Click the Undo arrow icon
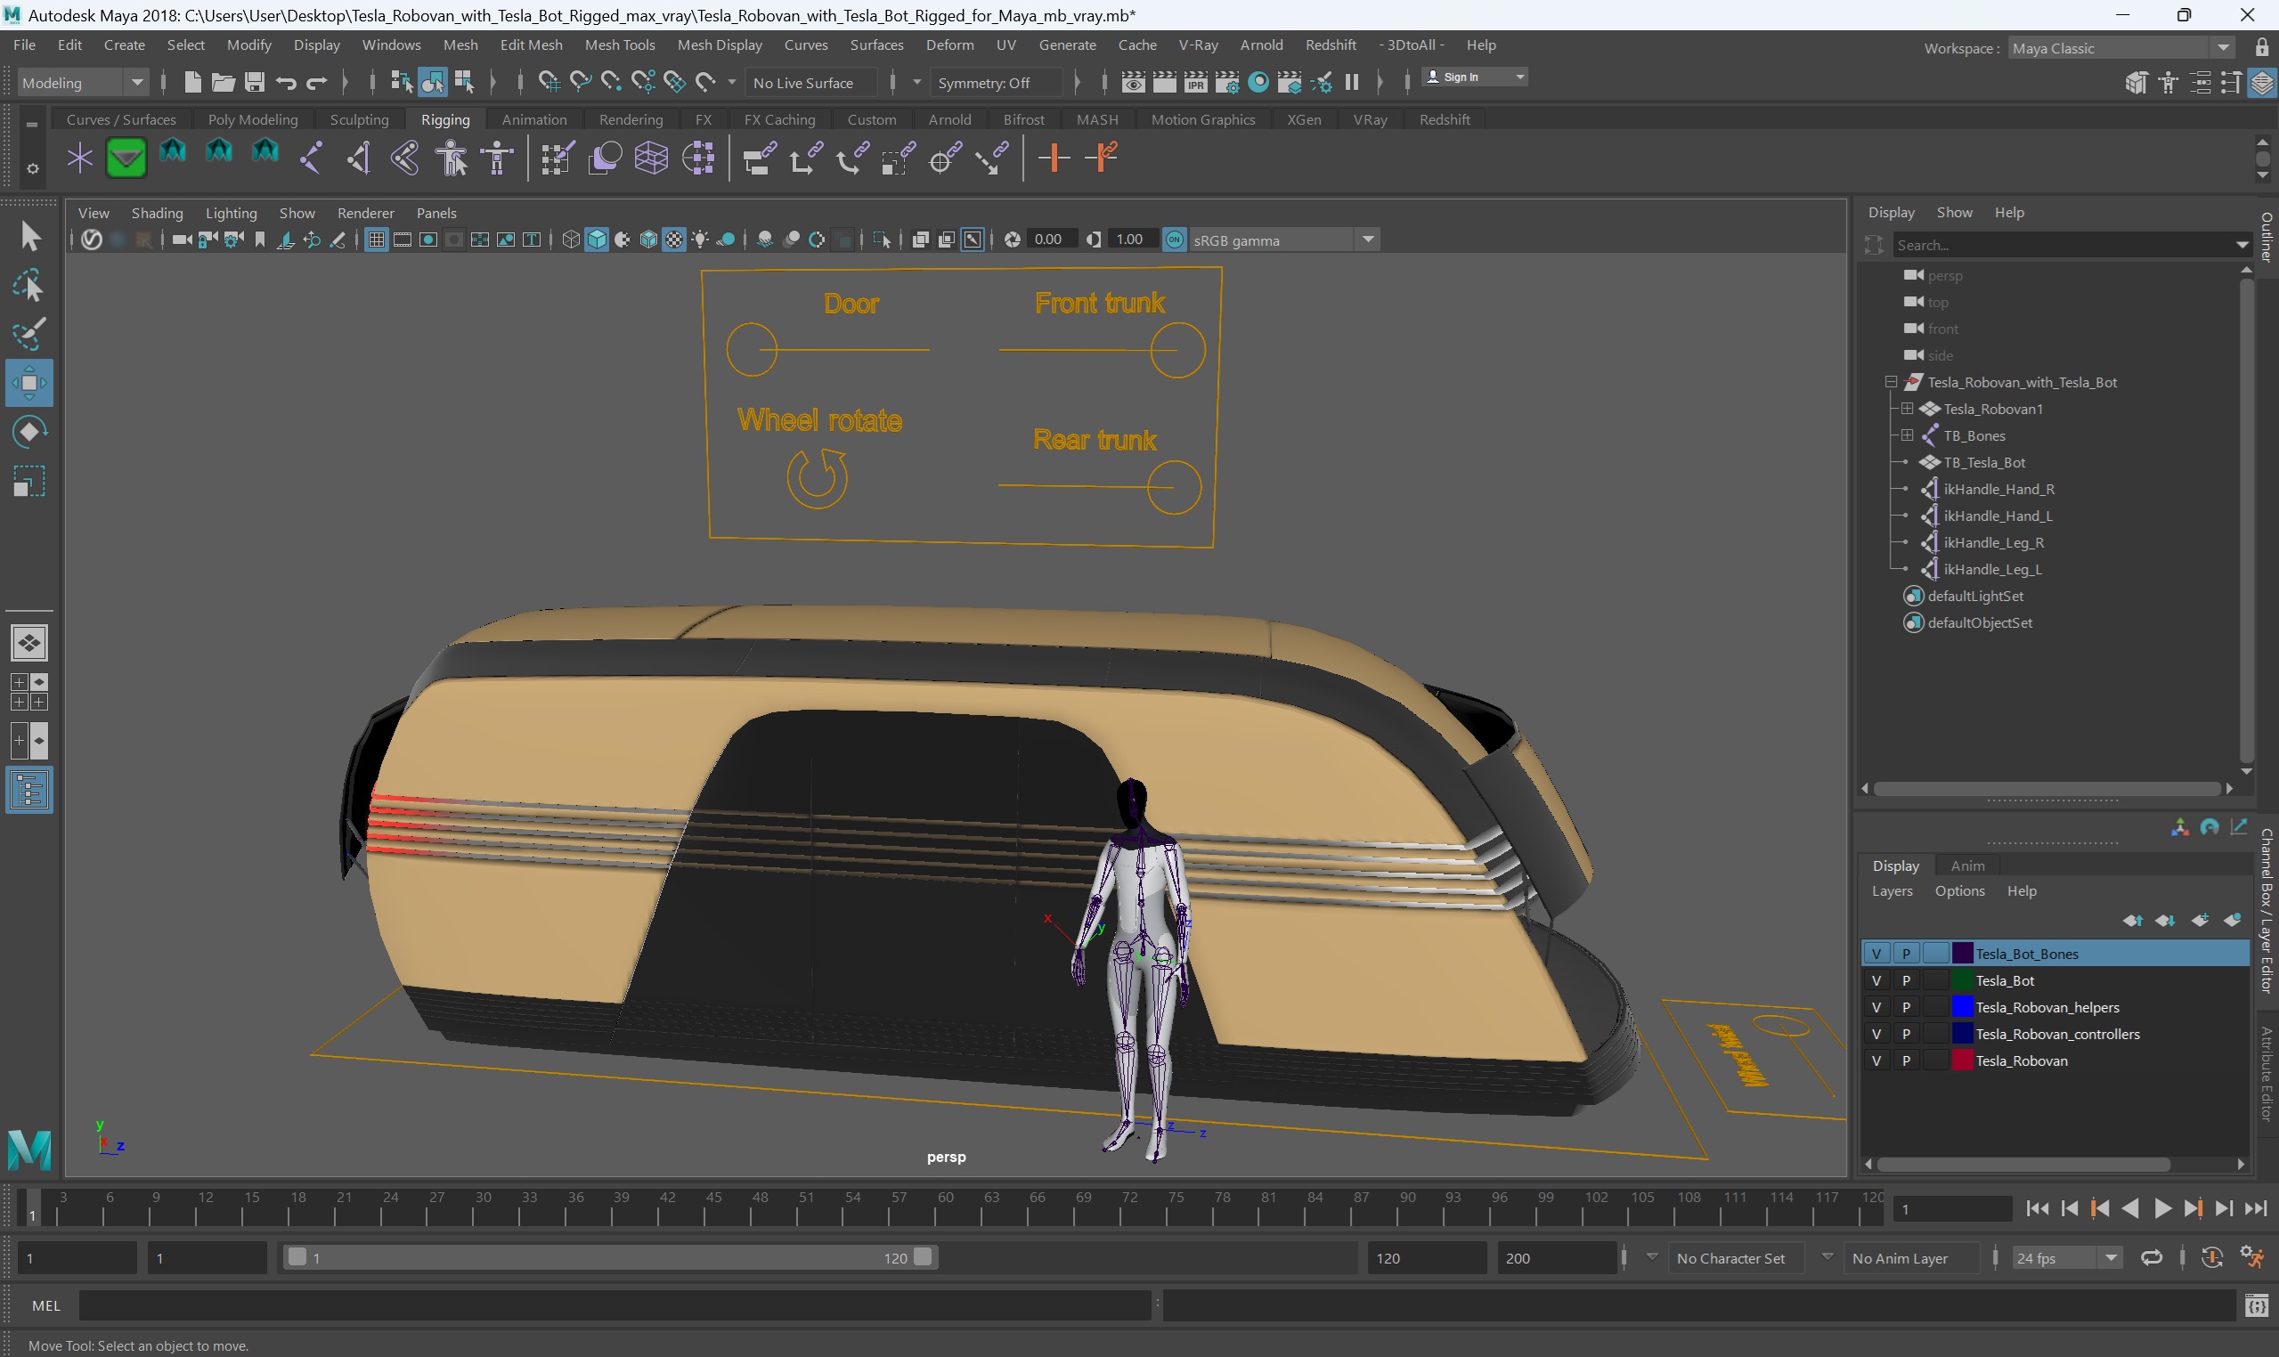This screenshot has width=2279, height=1357. (285, 83)
